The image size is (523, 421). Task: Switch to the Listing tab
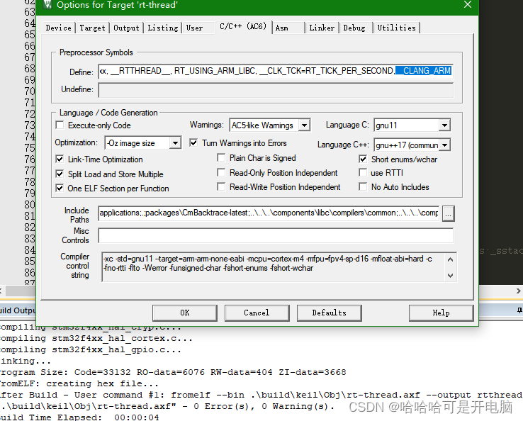(x=163, y=28)
